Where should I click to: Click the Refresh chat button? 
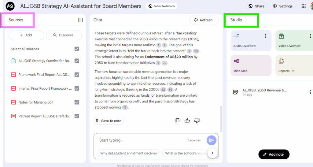204,20
